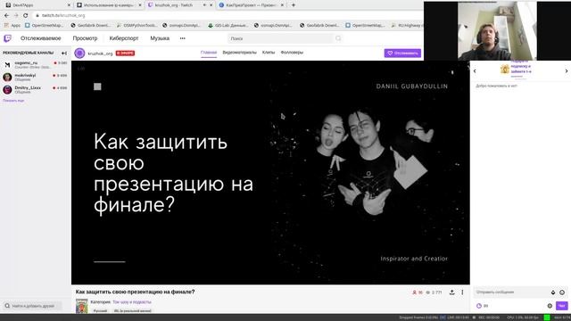The image size is (571, 321).
Task: Open the bits icon in chat input
Action: [x=553, y=292]
